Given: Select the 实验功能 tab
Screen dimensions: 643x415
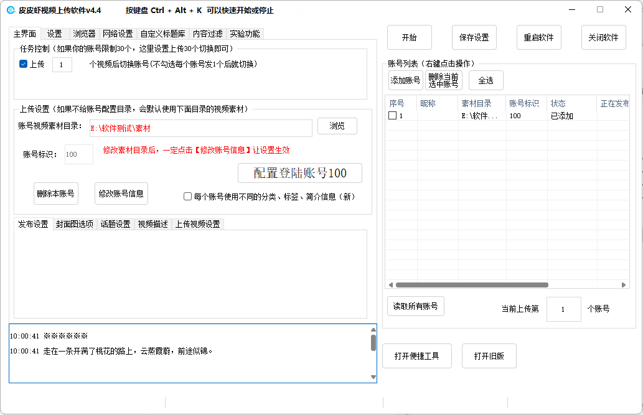Looking at the screenshot, I should coord(245,34).
